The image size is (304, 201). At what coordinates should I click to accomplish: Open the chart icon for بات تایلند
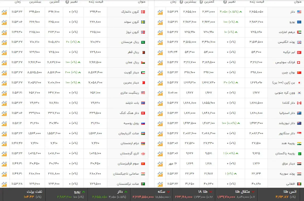click(x=4, y=103)
